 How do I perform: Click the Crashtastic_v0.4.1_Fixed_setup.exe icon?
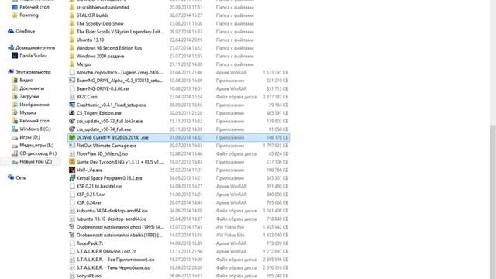point(72,105)
